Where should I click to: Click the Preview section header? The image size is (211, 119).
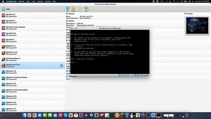(x=190, y=14)
